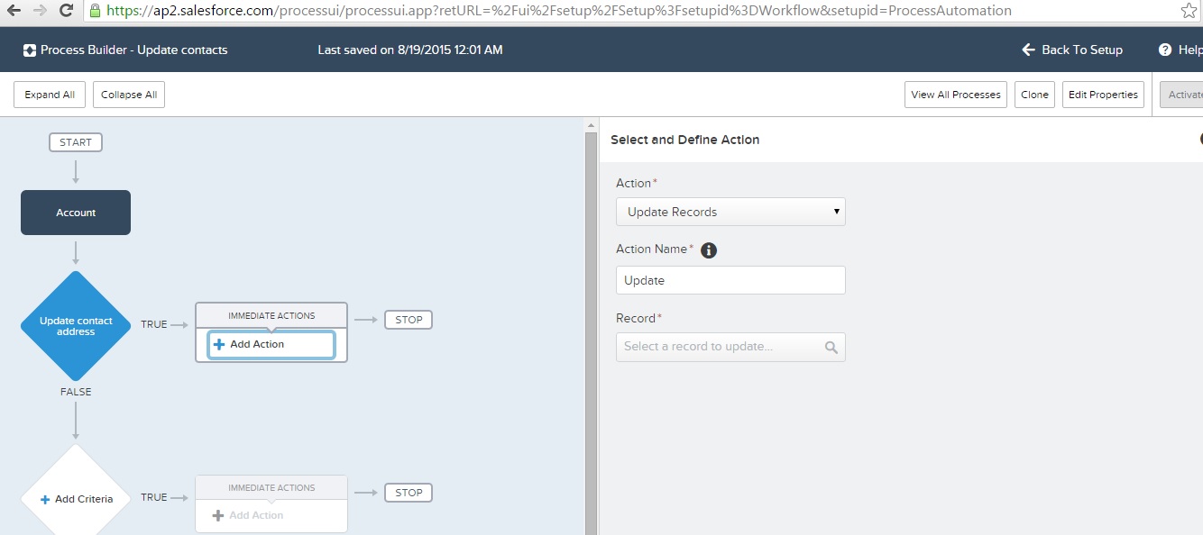
Task: Click the browser back arrow
Action: pos(12,12)
